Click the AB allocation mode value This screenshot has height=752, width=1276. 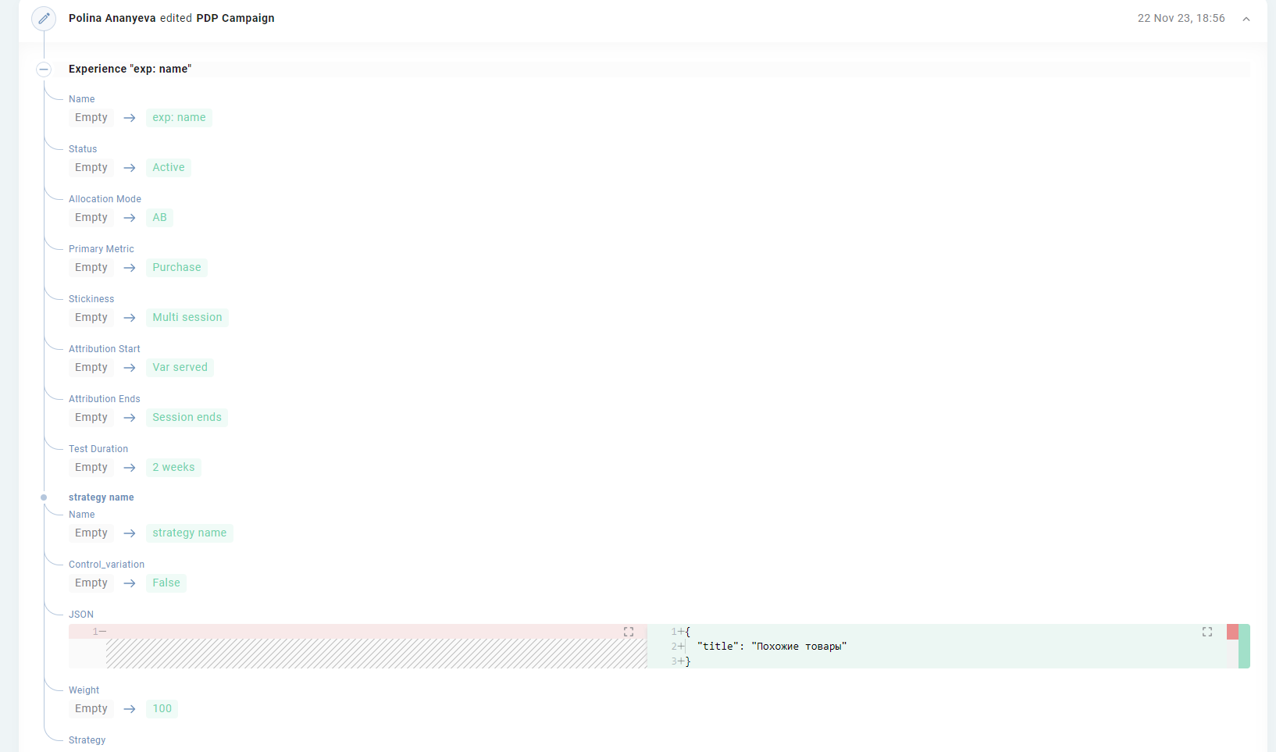159,218
